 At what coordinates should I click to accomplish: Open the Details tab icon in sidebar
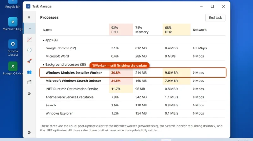(29, 82)
